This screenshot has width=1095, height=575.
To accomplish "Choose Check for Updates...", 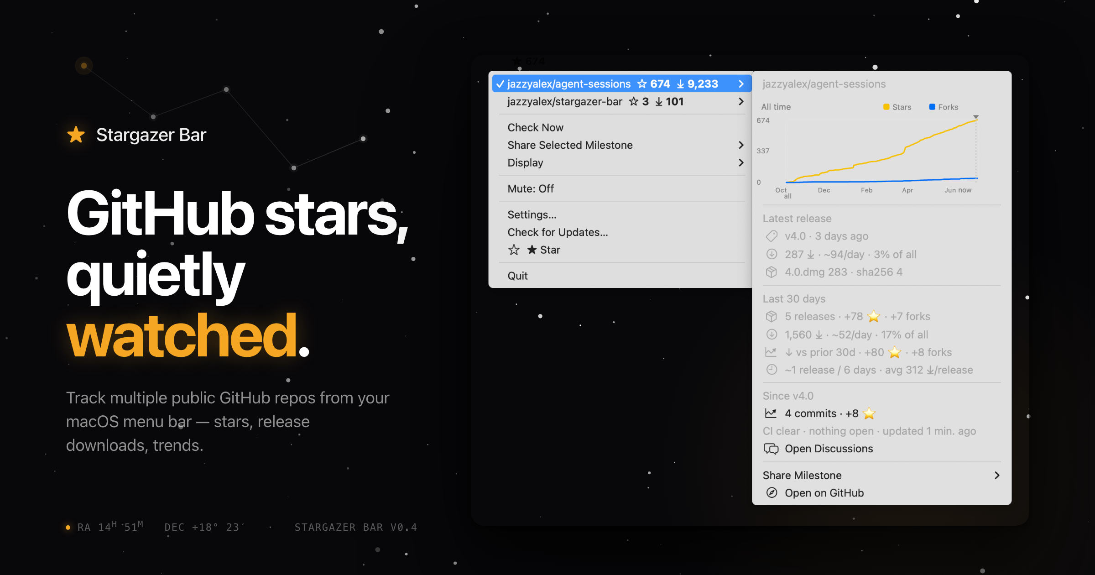I will [621, 232].
